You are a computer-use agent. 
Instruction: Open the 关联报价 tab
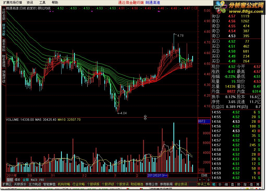coord(20,184)
